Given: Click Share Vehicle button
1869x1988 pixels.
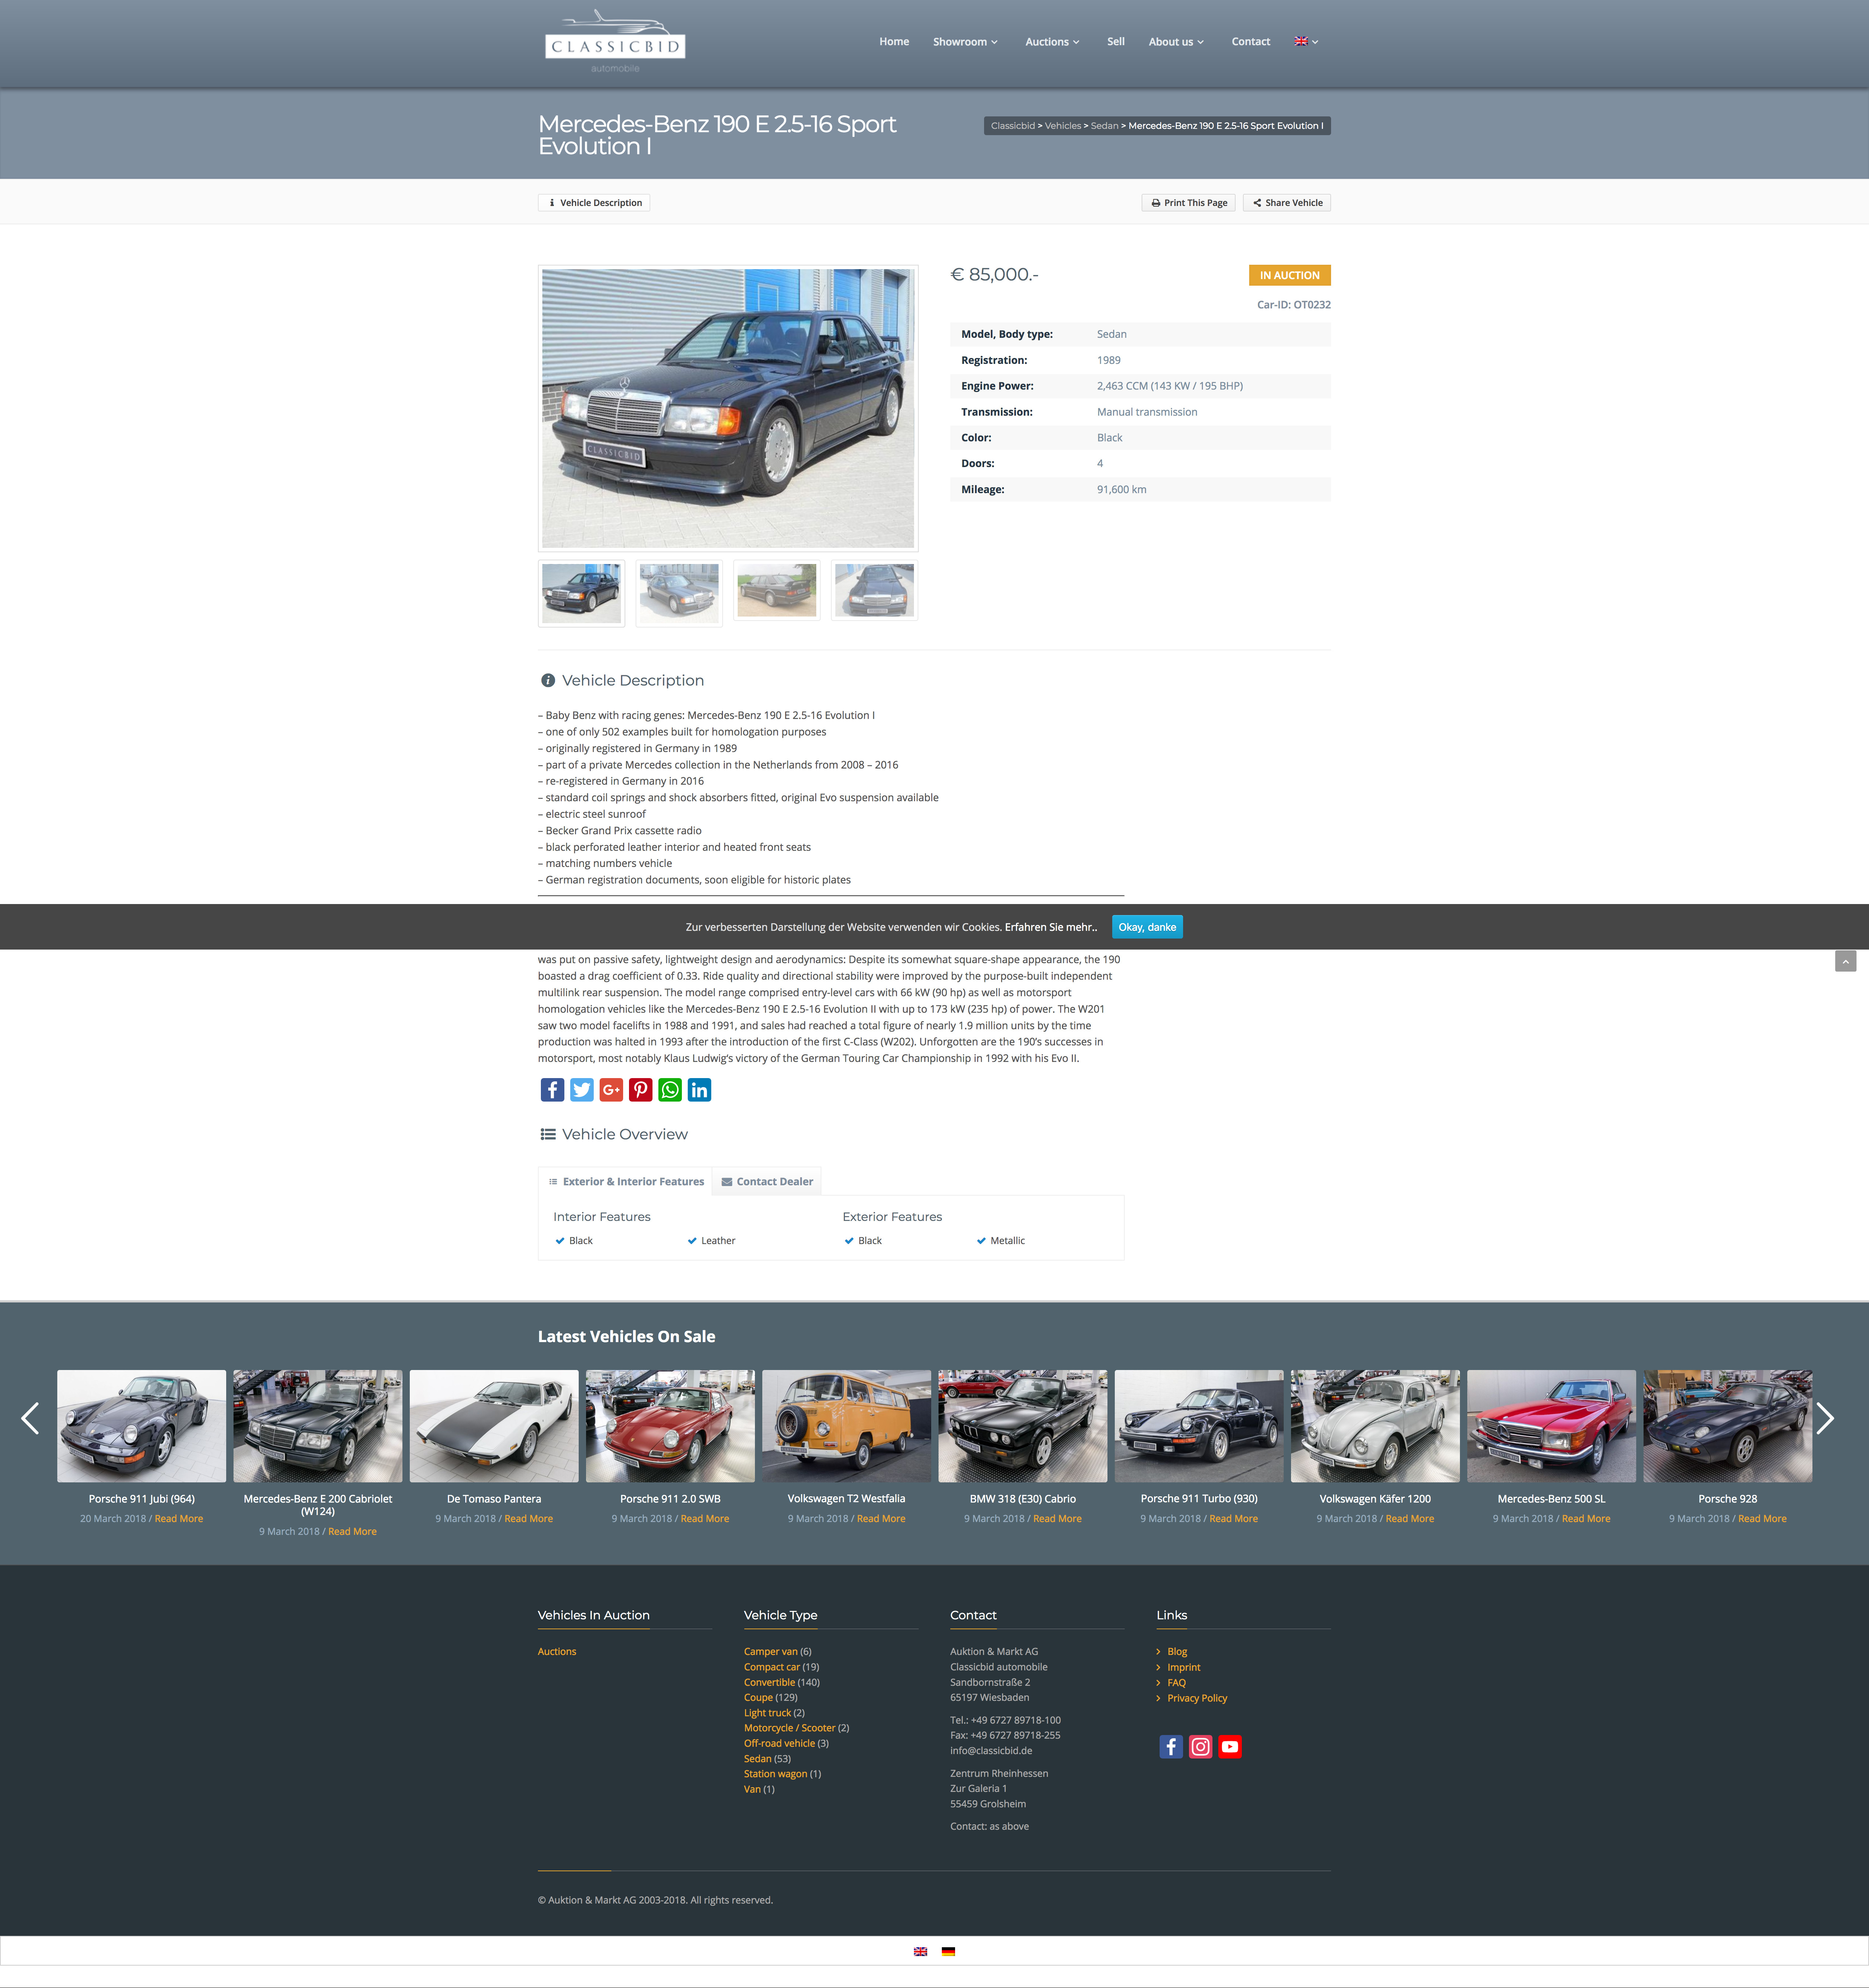Looking at the screenshot, I should [1287, 203].
